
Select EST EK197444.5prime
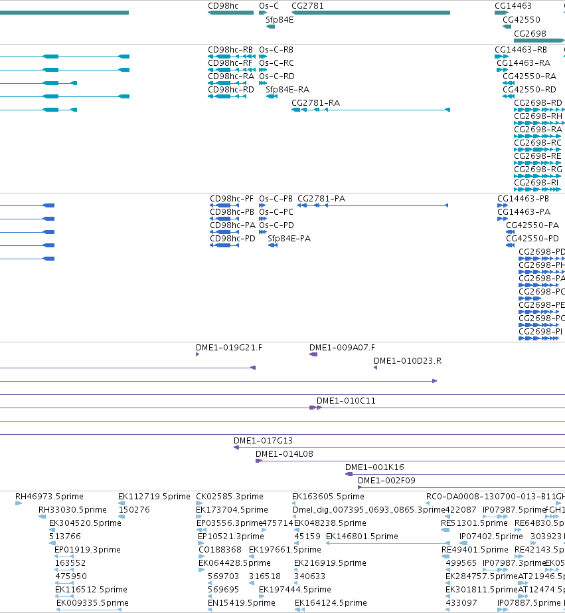click(x=261, y=596)
